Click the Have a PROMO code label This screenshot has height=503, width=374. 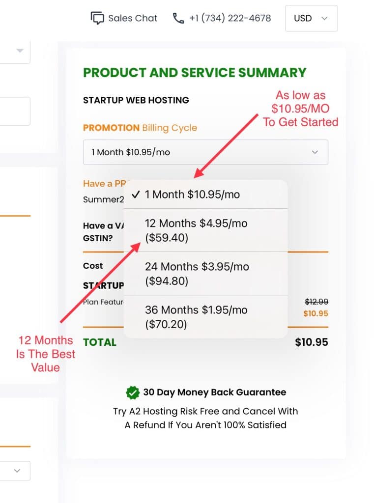click(x=104, y=184)
